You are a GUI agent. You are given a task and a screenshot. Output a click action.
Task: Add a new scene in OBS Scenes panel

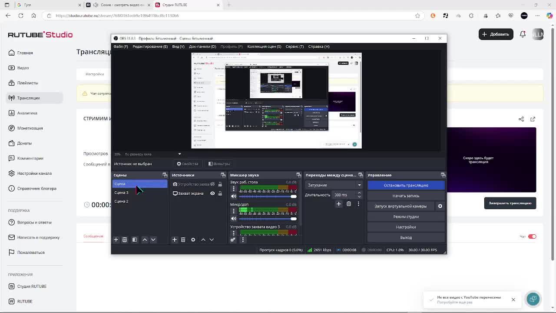pyautogui.click(x=116, y=240)
